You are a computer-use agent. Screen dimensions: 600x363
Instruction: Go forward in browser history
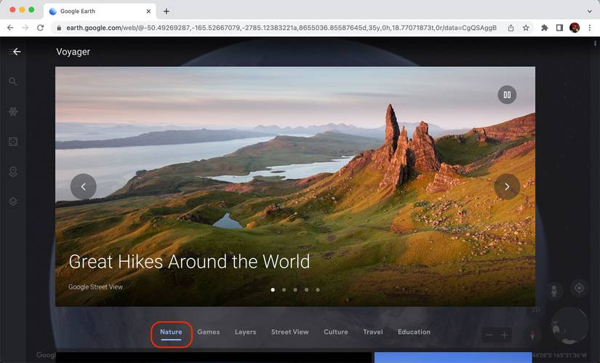(x=25, y=28)
